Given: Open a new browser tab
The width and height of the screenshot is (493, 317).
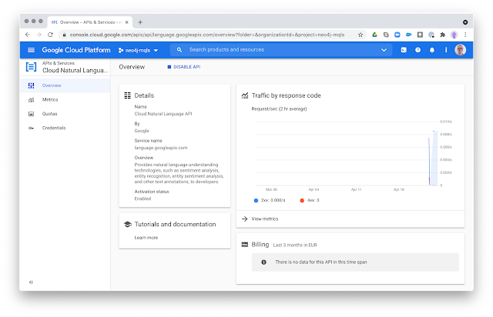Looking at the screenshot, I should [x=140, y=22].
